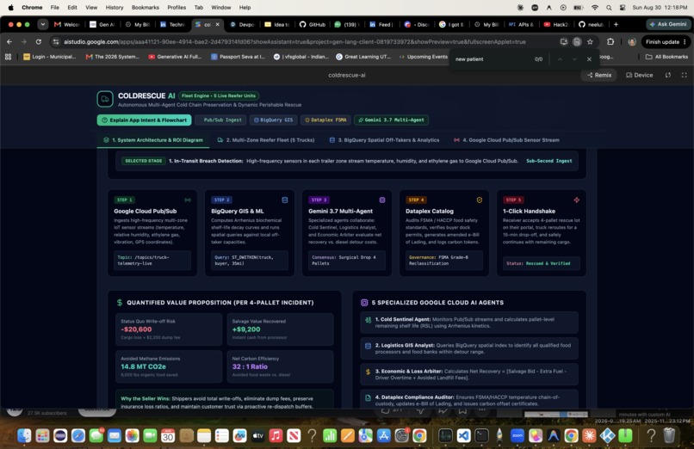Screen dimensions: 694x449
Task: Open the Multi-Zone Reefer Fleet tab
Action: [x=266, y=140]
